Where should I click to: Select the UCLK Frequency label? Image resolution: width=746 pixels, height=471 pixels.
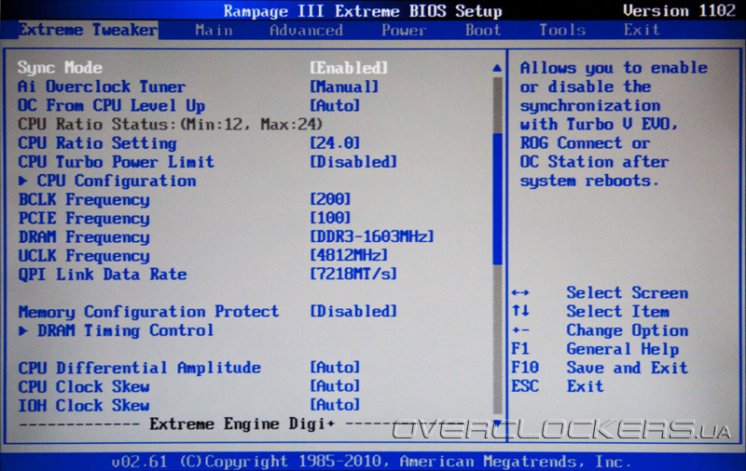click(84, 256)
